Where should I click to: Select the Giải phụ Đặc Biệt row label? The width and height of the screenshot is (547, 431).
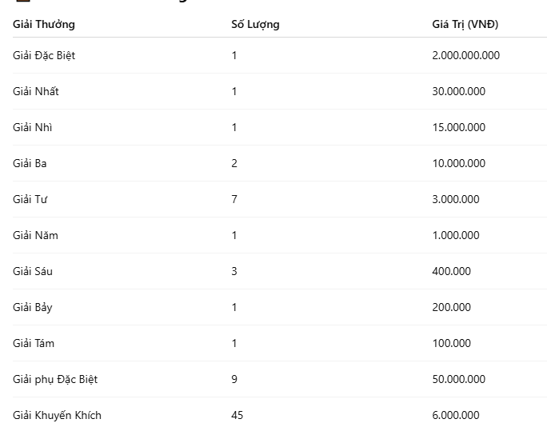[55, 379]
